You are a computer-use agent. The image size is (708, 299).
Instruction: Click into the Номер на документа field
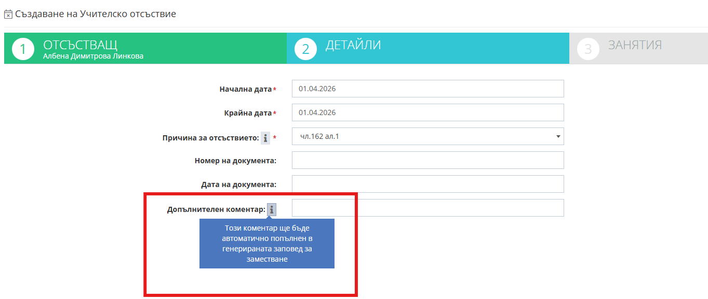click(428, 160)
